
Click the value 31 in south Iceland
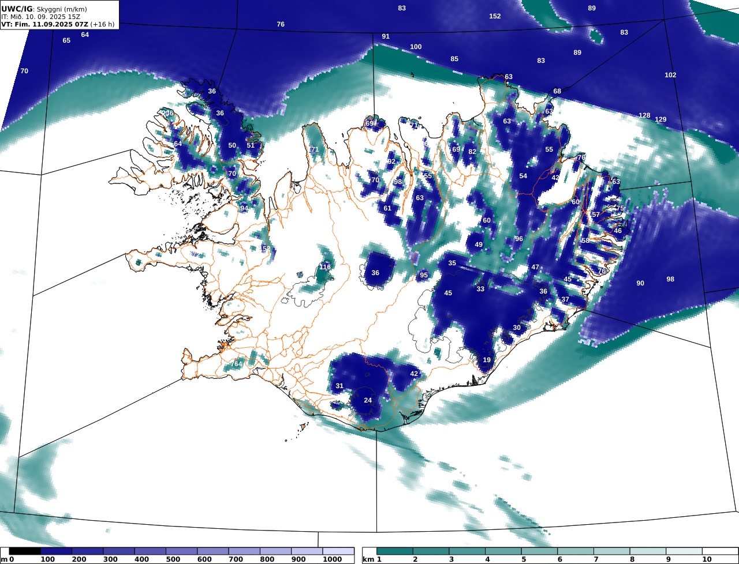point(339,386)
